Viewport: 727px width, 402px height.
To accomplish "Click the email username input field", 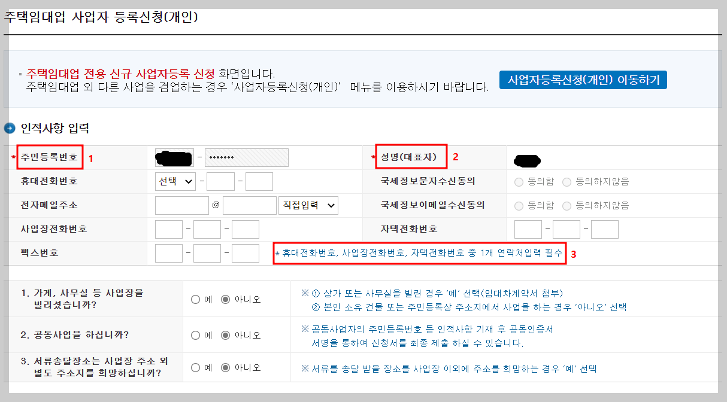I will pyautogui.click(x=181, y=205).
